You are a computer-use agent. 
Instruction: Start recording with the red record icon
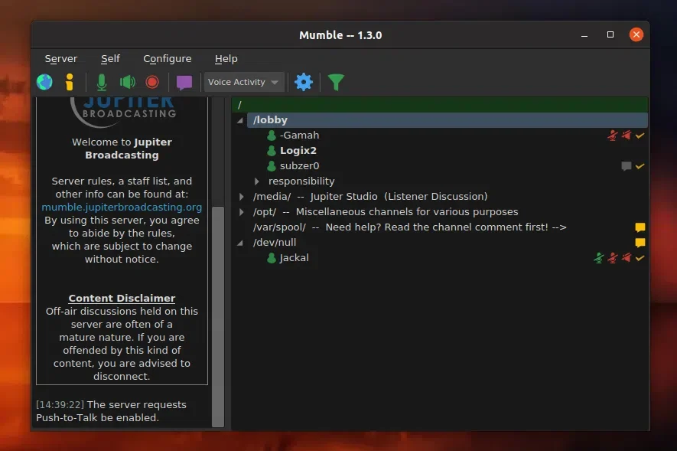point(152,82)
